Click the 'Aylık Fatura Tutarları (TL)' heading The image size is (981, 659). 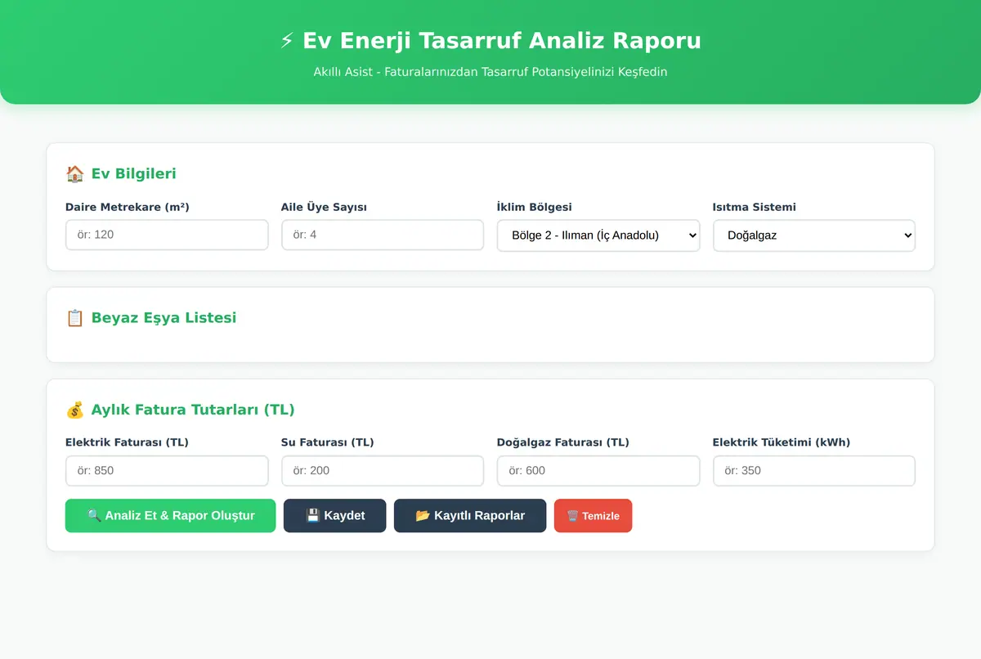(193, 410)
